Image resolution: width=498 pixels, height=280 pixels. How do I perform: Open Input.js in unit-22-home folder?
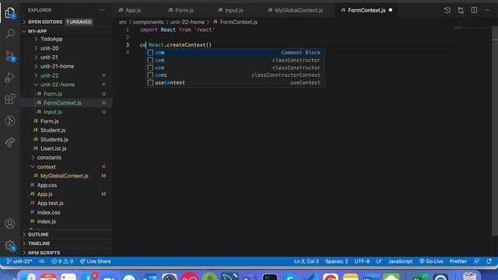point(53,112)
